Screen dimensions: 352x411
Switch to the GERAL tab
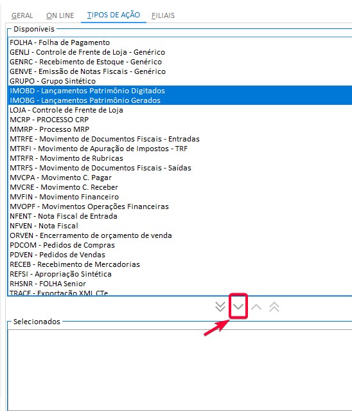(22, 15)
